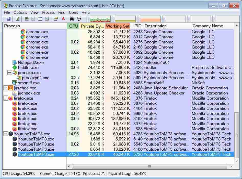Collapse the firefox.exe tree node
Image resolution: width=242 pixels, height=179 pixels.
5,98
